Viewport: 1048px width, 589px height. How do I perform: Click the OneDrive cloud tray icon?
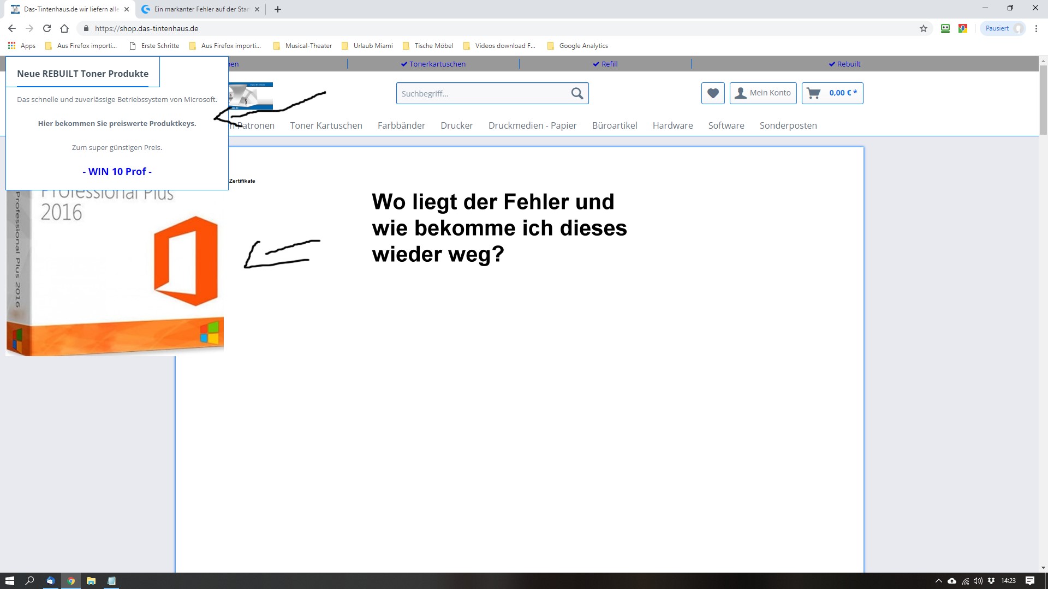952,581
